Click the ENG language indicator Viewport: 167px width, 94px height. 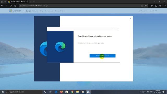(151, 92)
